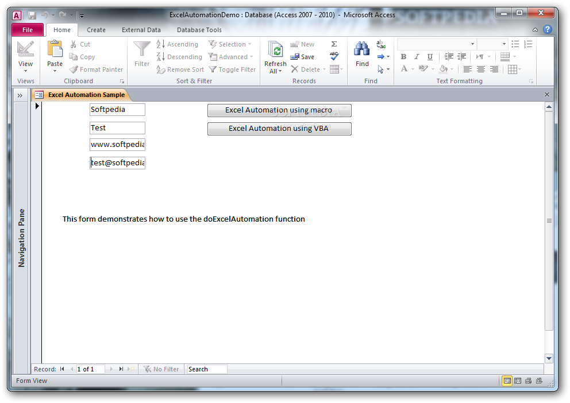The image size is (570, 403).
Task: Switch to the Home ribbon tab
Action: 62,30
